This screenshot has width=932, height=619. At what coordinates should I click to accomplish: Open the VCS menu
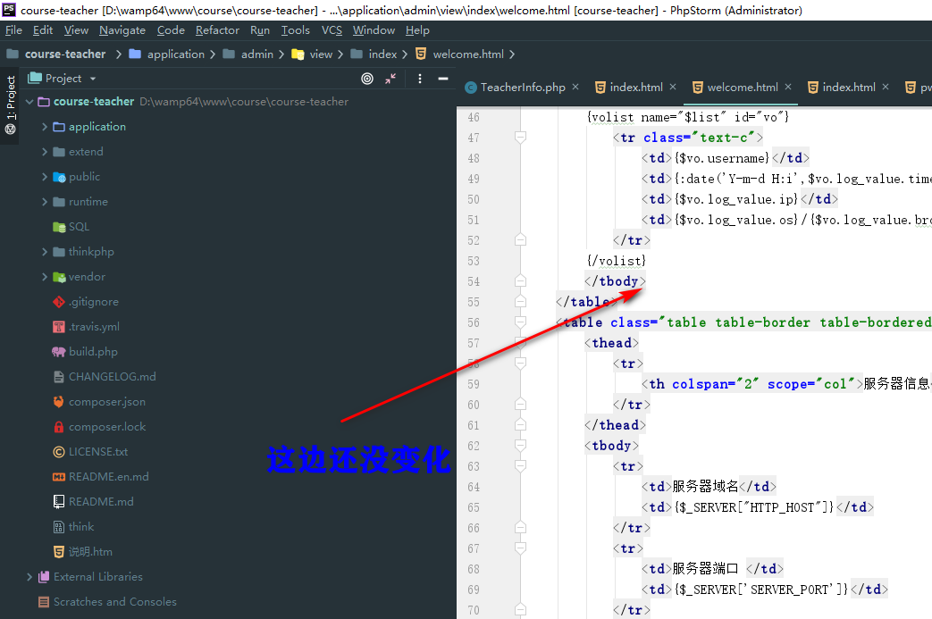[332, 30]
